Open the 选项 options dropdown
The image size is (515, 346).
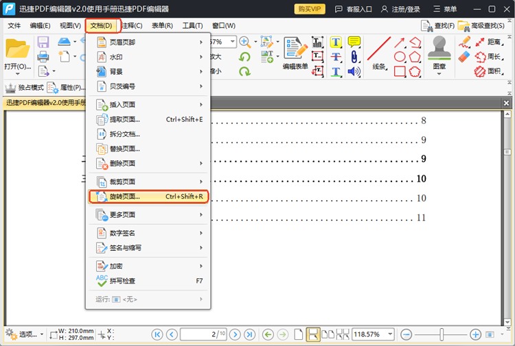[25, 334]
